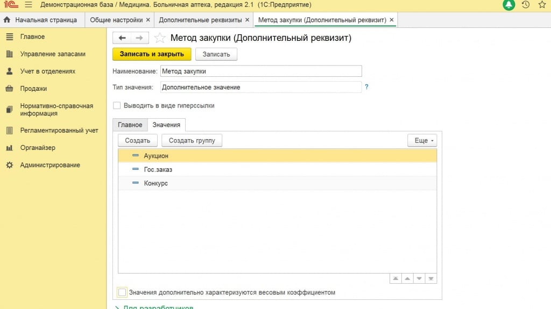Select the Гос.заказ value row

coord(158,169)
